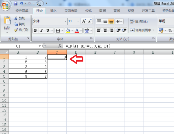Click the Name Box showing C1
174x134 pixels.
[19, 46]
